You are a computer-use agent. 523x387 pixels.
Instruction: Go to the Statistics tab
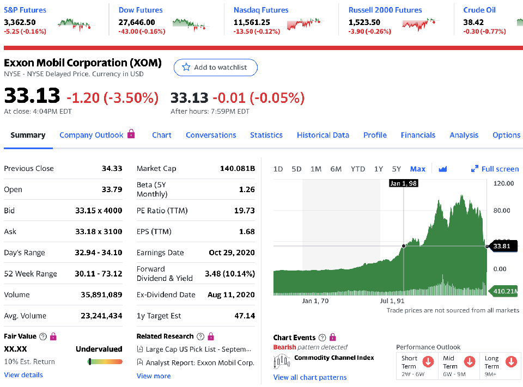coord(266,135)
